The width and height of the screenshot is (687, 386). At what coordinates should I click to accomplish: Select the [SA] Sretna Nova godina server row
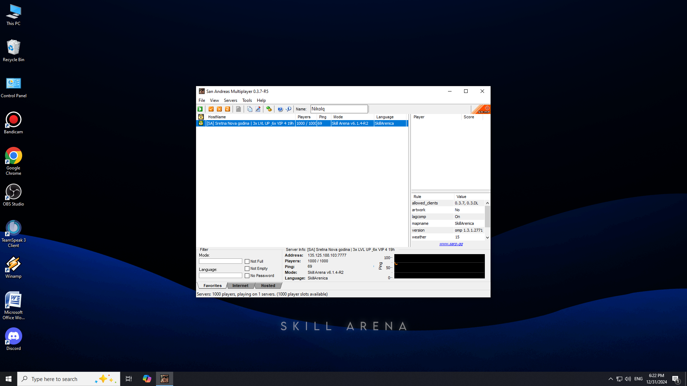302,123
